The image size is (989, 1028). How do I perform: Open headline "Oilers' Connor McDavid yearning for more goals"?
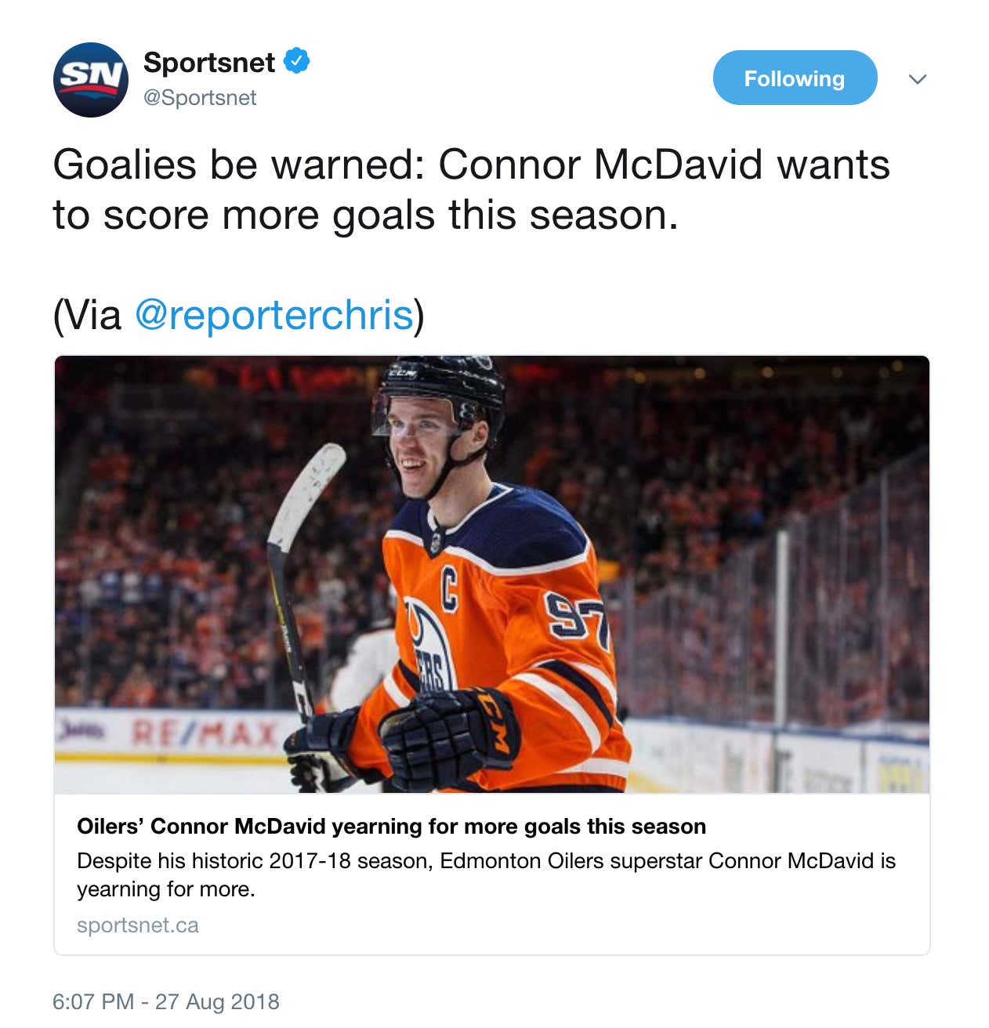click(x=391, y=827)
